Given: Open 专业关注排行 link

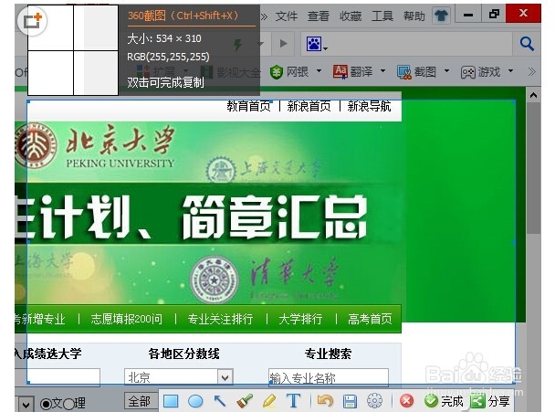Looking at the screenshot, I should click(221, 319).
